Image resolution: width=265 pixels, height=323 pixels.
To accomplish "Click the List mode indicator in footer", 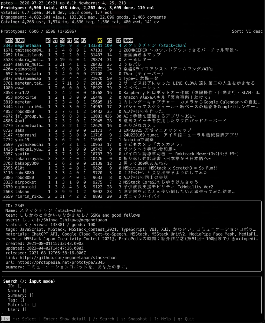I will [6, 319].
